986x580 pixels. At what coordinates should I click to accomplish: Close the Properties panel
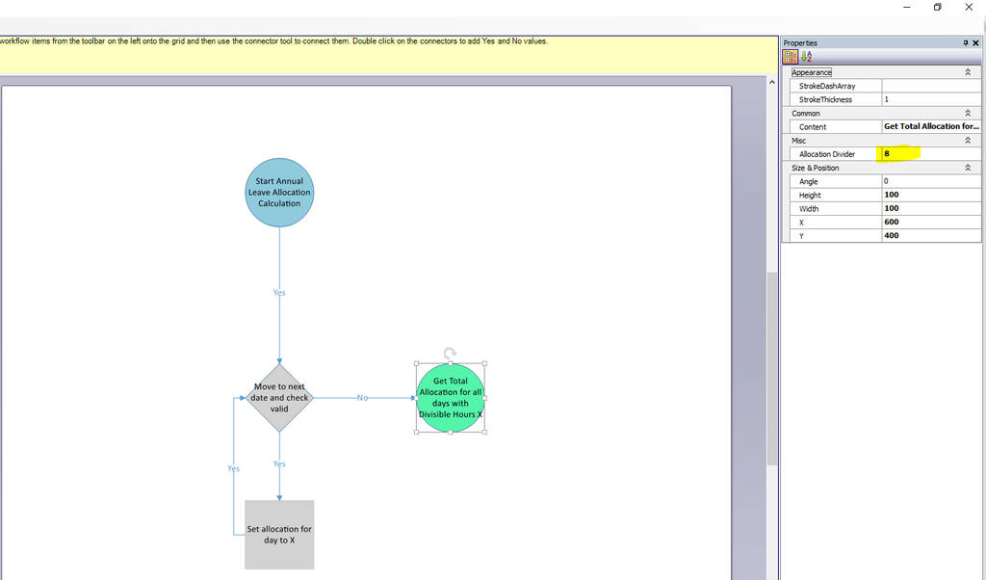[976, 43]
